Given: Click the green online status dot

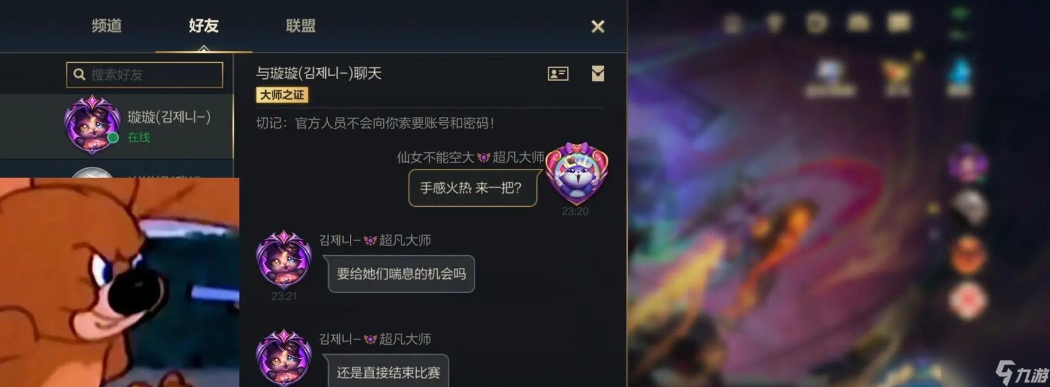Looking at the screenshot, I should [x=113, y=138].
